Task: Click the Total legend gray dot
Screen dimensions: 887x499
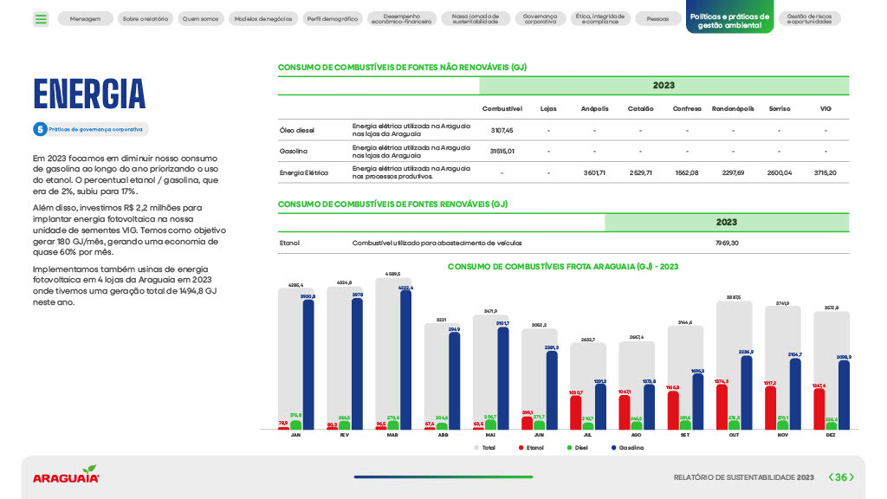Action: click(x=476, y=448)
